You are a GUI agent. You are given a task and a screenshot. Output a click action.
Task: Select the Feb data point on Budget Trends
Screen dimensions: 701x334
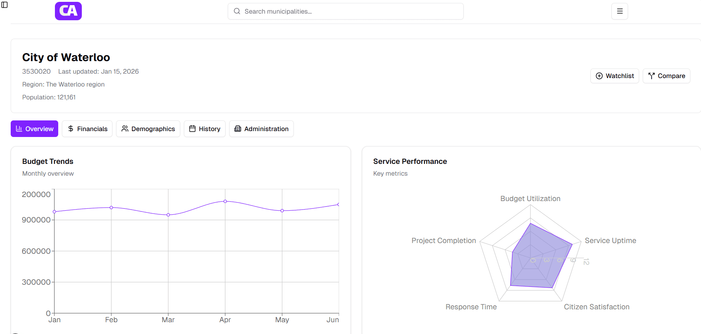coord(111,208)
